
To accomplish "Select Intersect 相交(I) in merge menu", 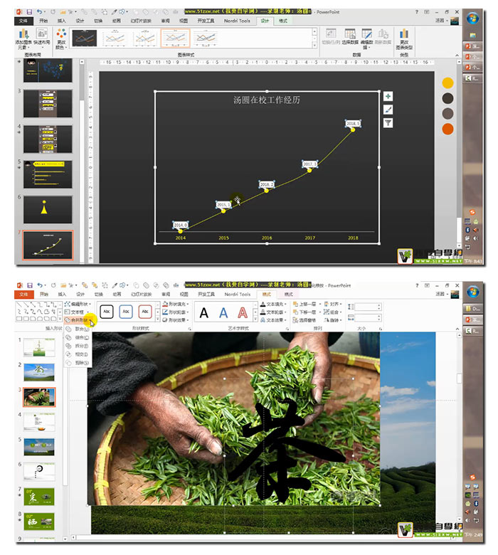I will [x=78, y=354].
